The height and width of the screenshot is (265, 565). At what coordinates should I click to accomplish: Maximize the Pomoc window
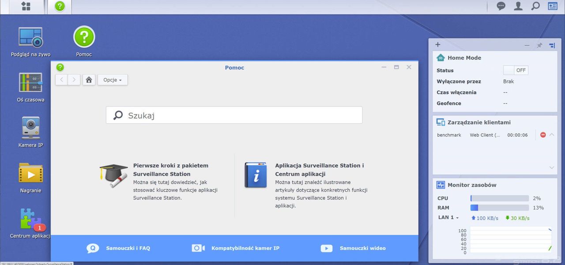point(396,67)
